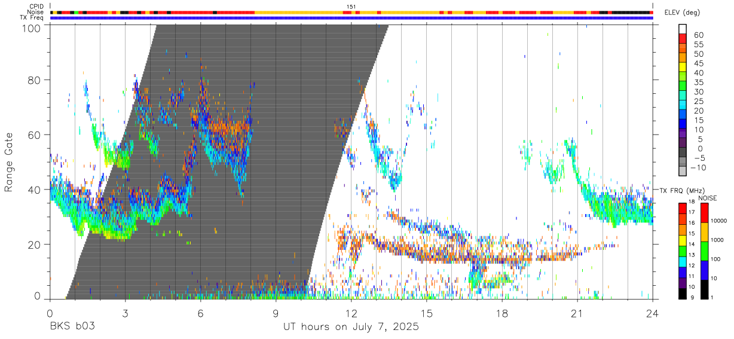Click the 25 label on elevation colorbar
734x339 pixels.
(x=698, y=101)
